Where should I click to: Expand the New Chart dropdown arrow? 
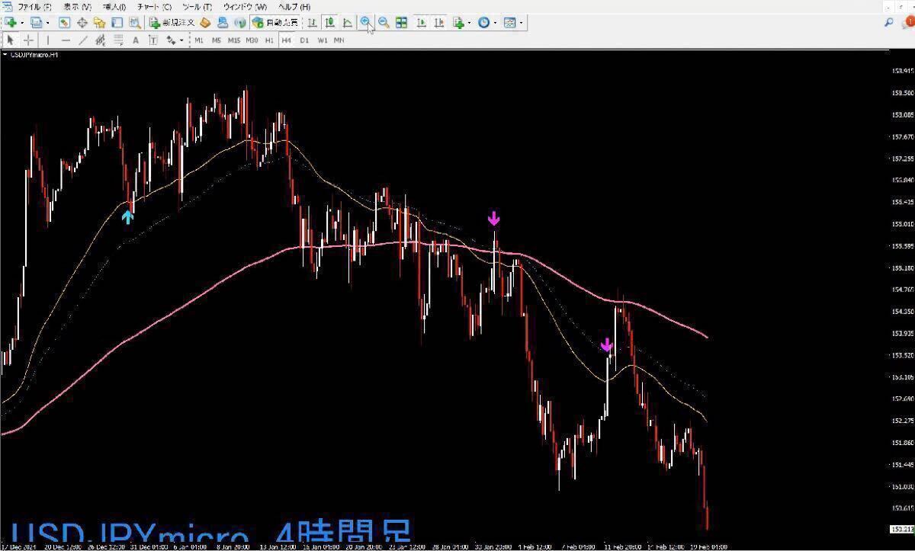(21, 22)
